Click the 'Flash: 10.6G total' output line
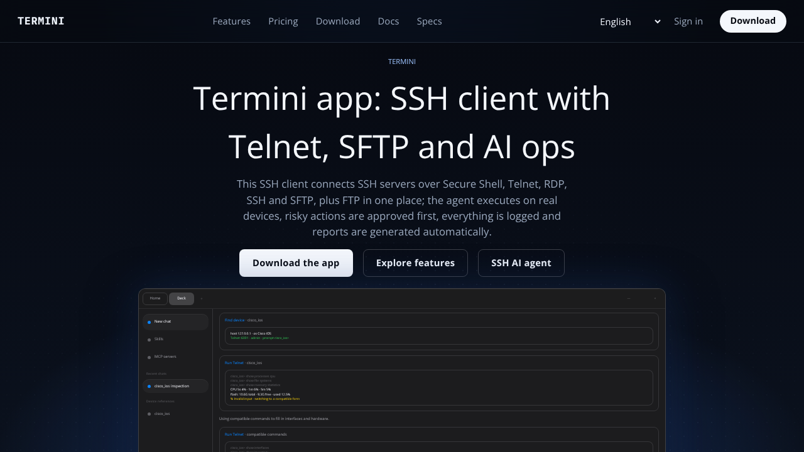 pos(260,394)
